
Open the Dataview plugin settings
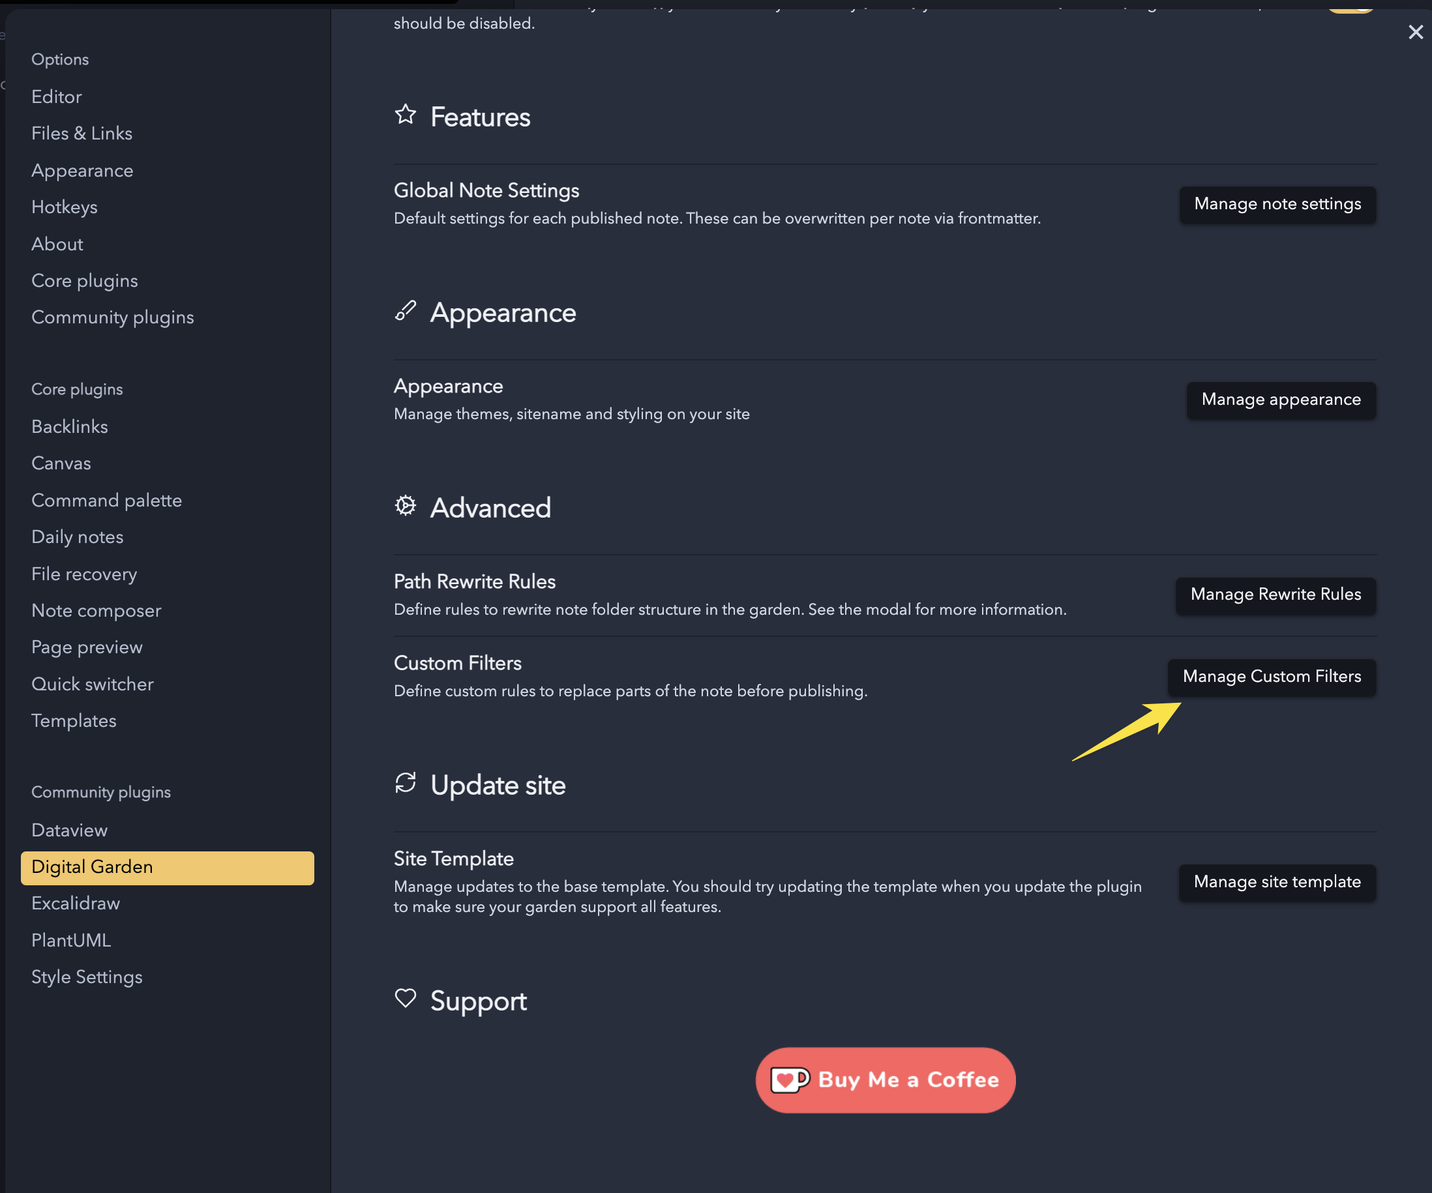[70, 830]
